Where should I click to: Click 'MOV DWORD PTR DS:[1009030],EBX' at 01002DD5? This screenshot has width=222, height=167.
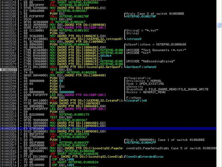coord(78,126)
